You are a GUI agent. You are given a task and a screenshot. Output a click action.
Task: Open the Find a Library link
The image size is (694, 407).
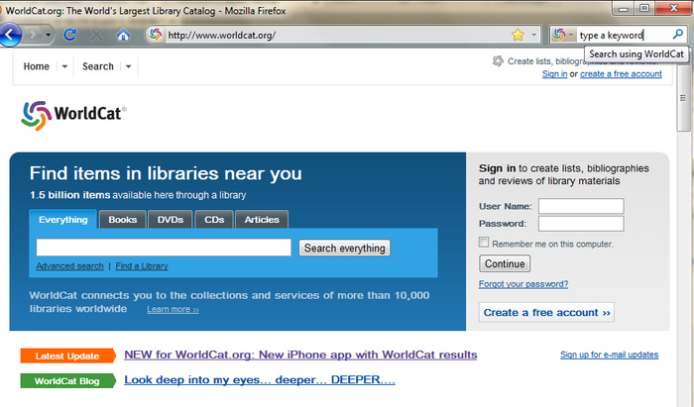tap(142, 266)
